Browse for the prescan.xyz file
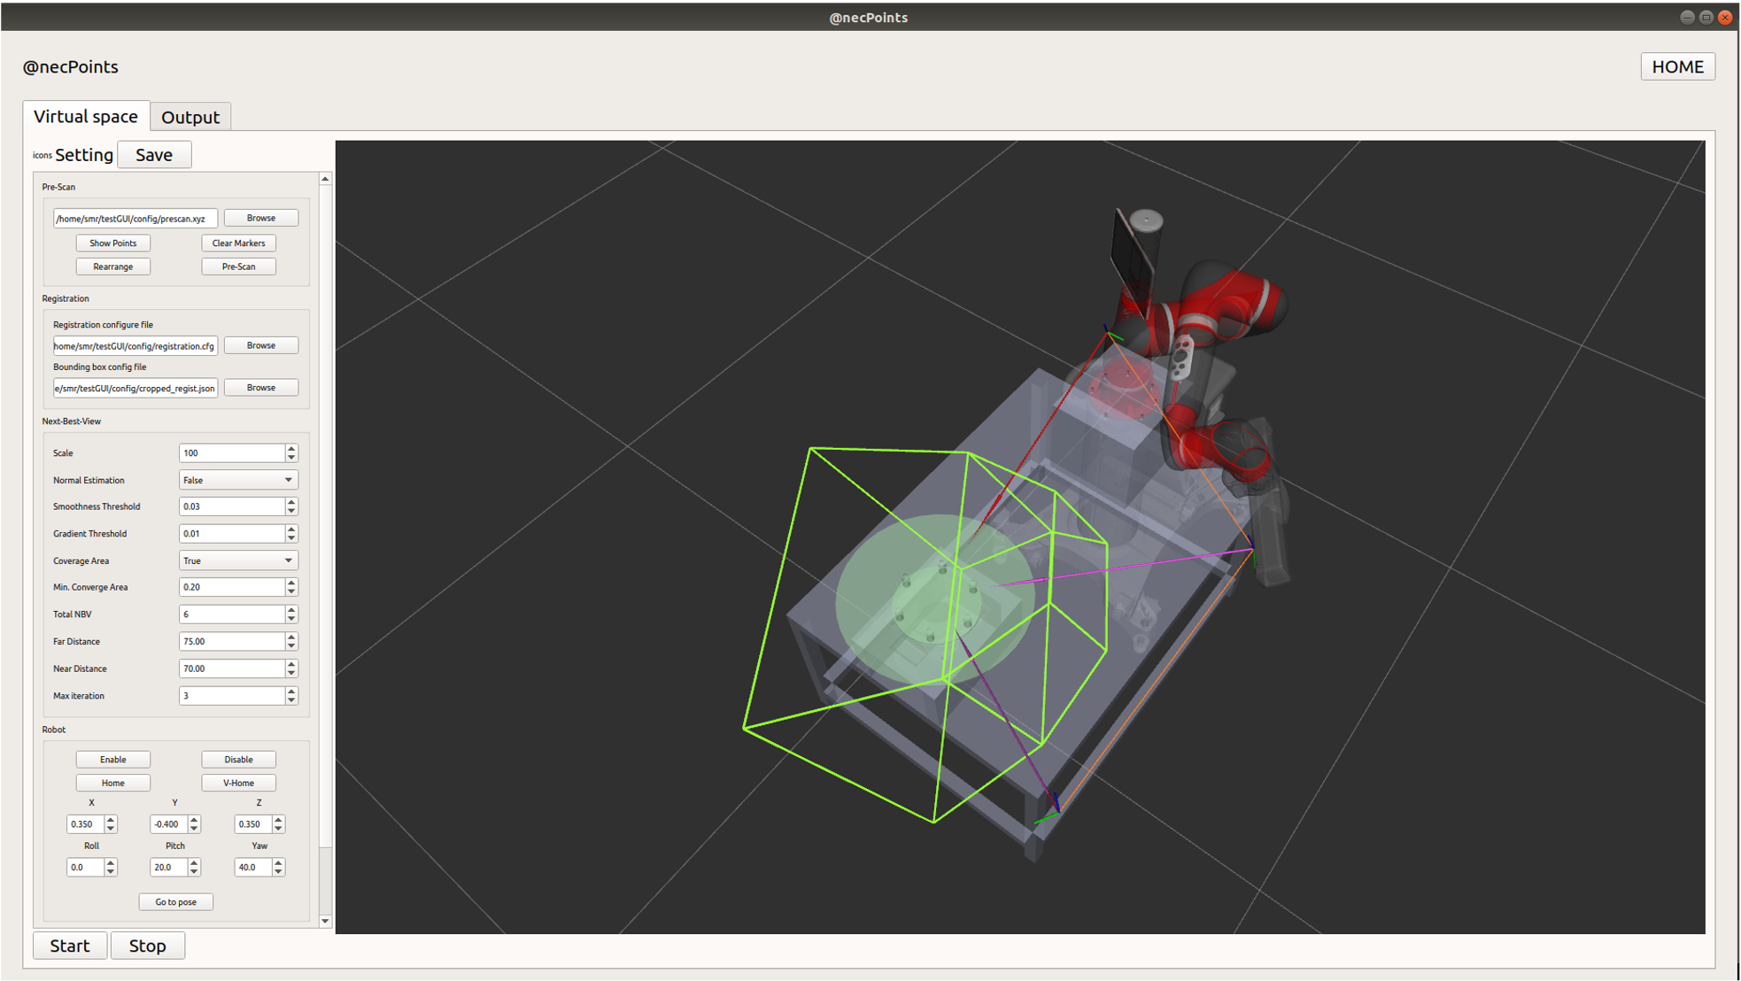This screenshot has width=1741, height=981. click(x=260, y=217)
